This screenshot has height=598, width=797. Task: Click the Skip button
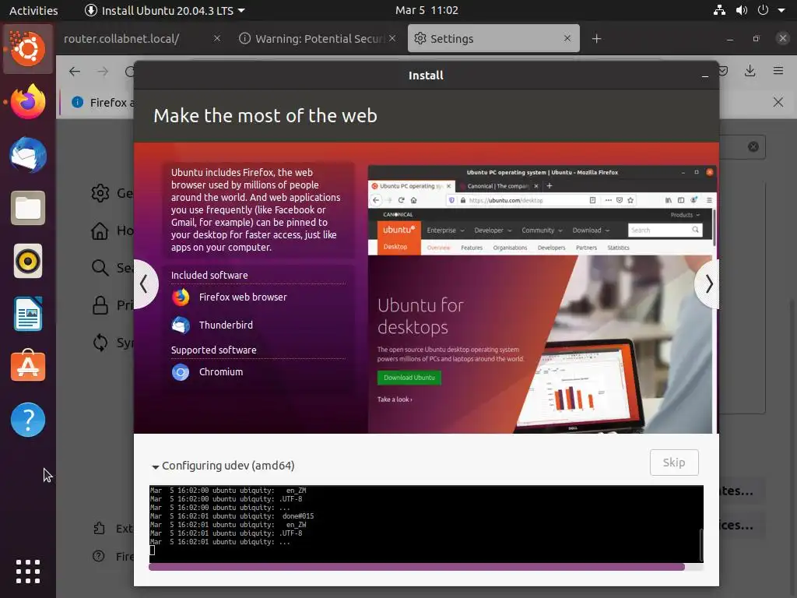[x=674, y=463]
